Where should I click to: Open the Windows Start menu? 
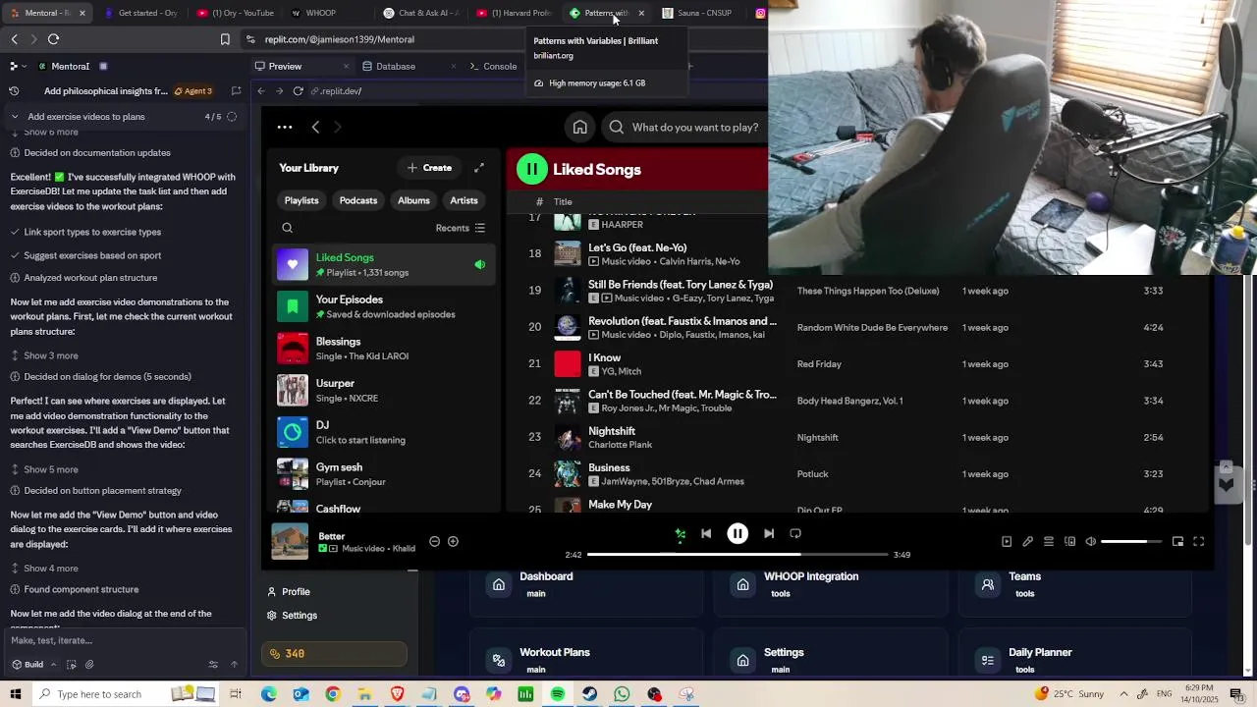pos(15,694)
